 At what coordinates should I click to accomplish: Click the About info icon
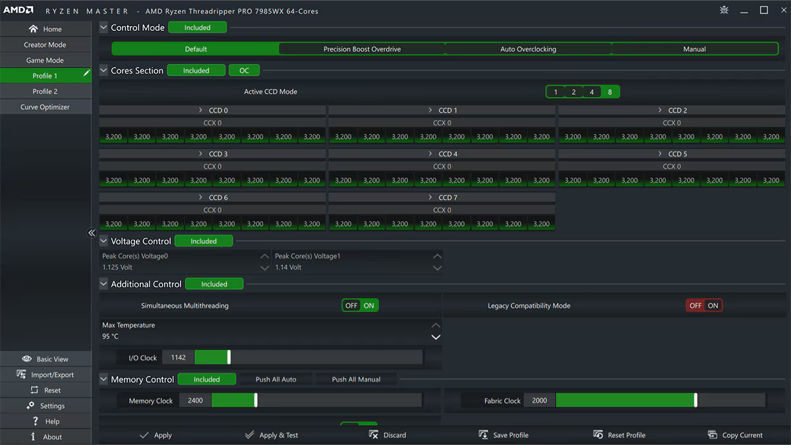pyautogui.click(x=33, y=436)
